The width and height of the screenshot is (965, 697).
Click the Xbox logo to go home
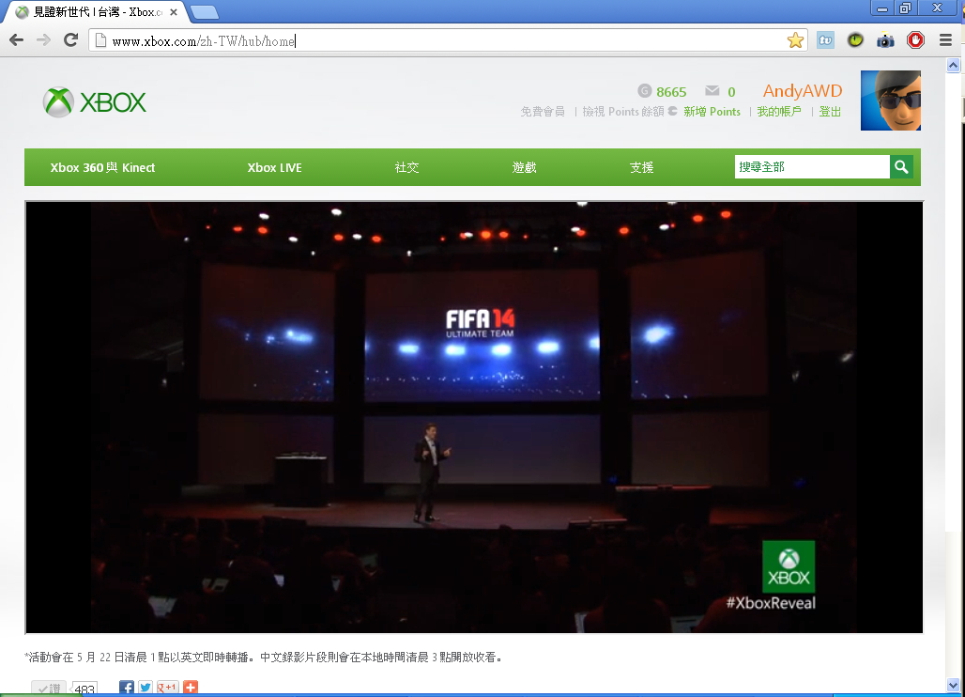pyautogui.click(x=94, y=102)
